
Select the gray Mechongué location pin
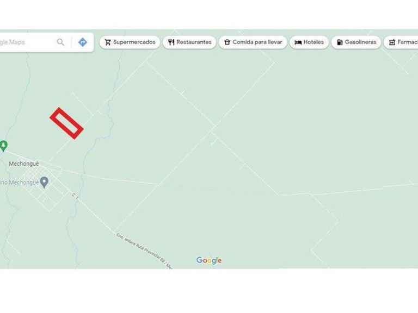pos(44,183)
